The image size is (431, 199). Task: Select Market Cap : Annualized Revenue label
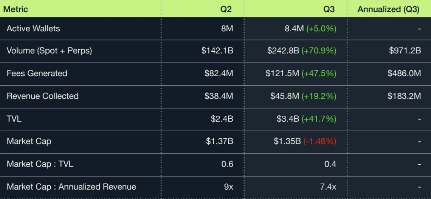click(x=71, y=187)
